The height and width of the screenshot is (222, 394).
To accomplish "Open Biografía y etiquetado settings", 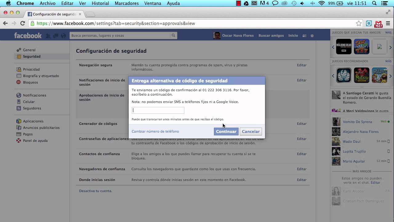I will (41, 76).
